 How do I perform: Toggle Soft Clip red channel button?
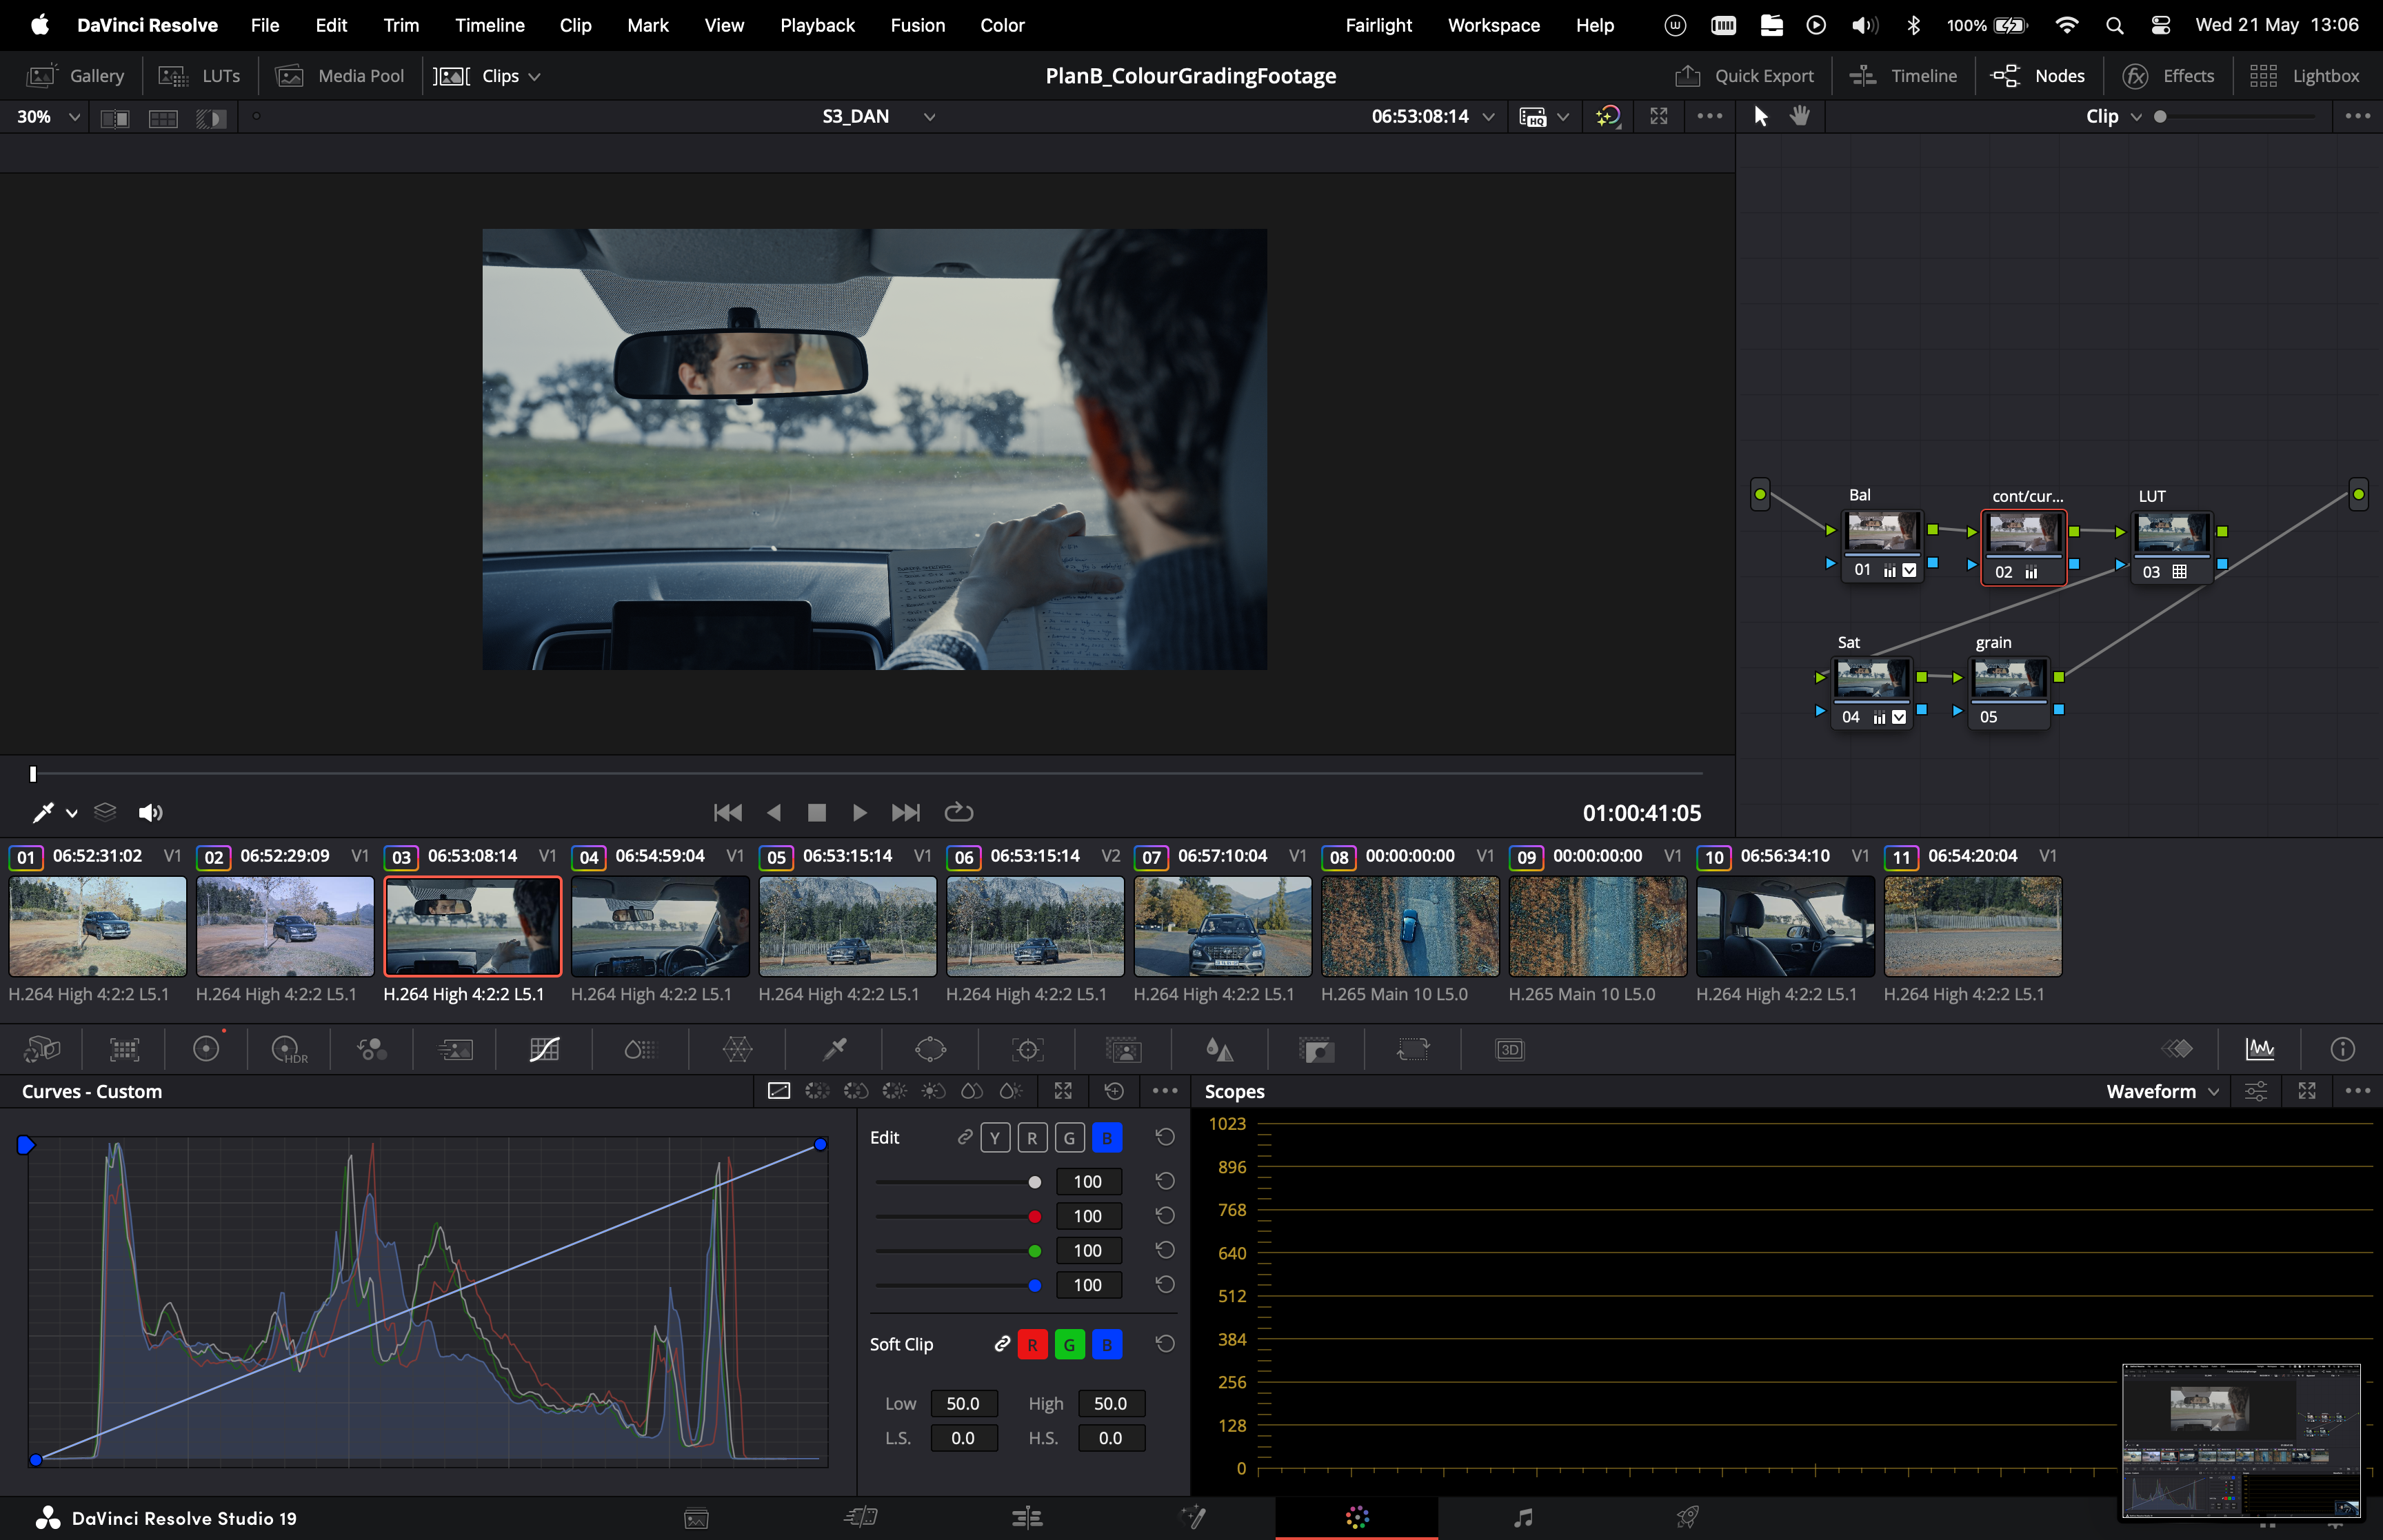click(1032, 1345)
